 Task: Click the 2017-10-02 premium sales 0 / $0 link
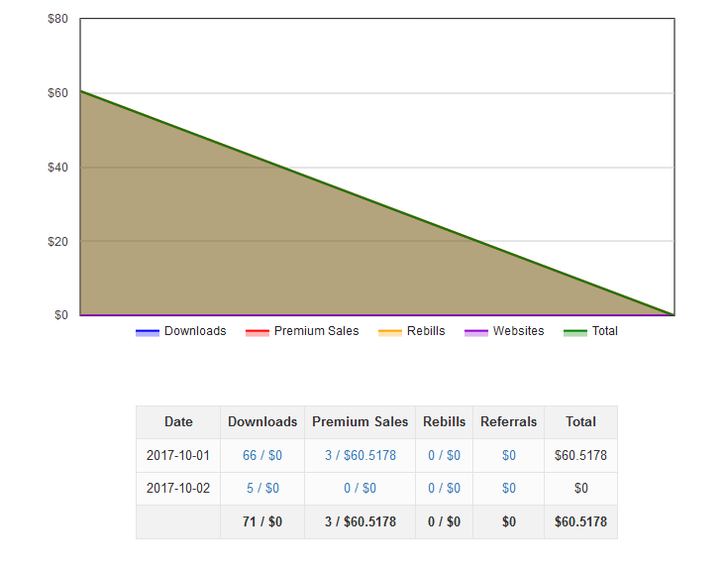pyautogui.click(x=360, y=489)
